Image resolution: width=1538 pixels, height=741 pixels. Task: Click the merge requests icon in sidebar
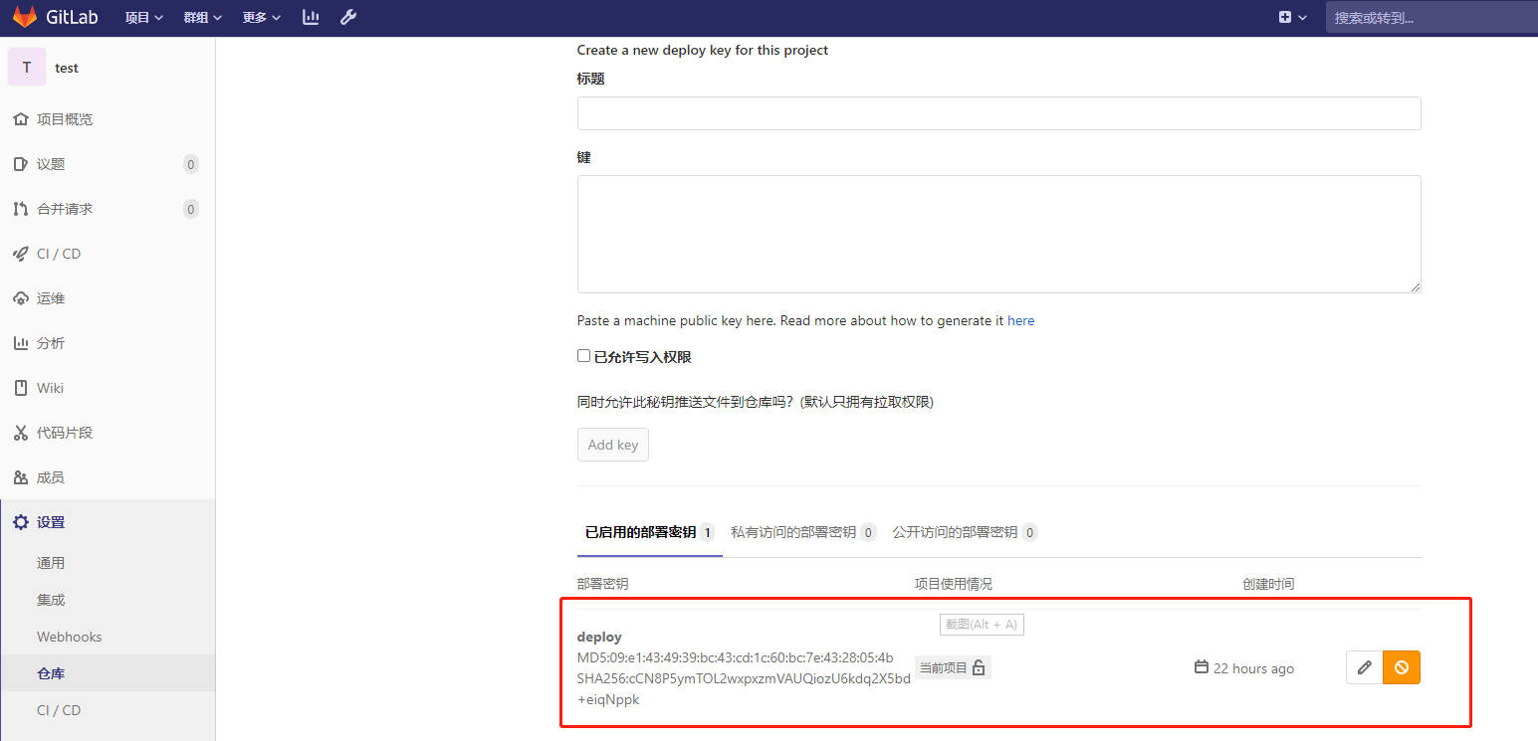[x=20, y=209]
